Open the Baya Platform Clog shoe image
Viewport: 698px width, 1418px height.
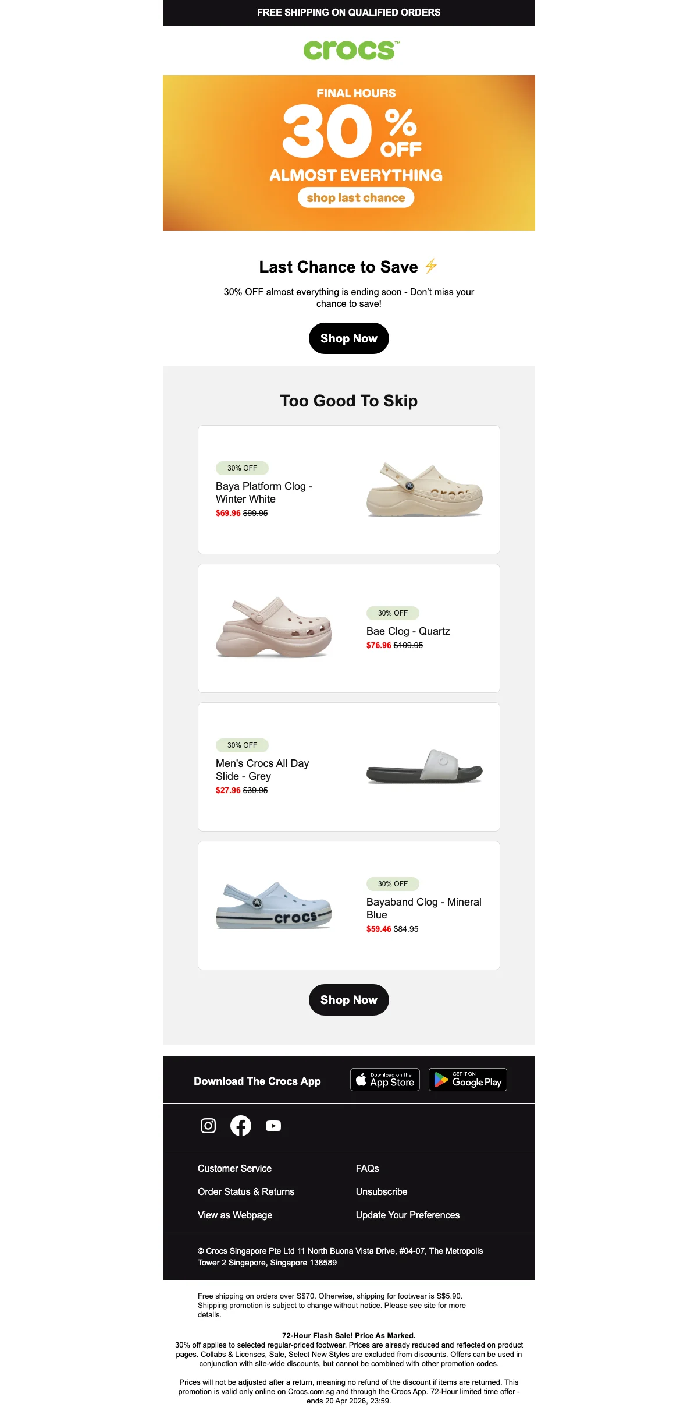click(425, 489)
